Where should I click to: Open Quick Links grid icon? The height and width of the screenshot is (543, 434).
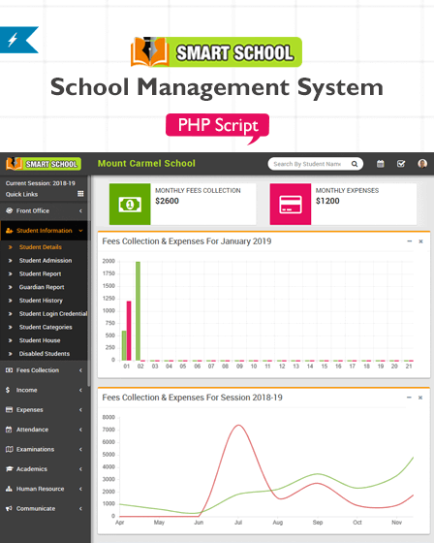click(80, 194)
